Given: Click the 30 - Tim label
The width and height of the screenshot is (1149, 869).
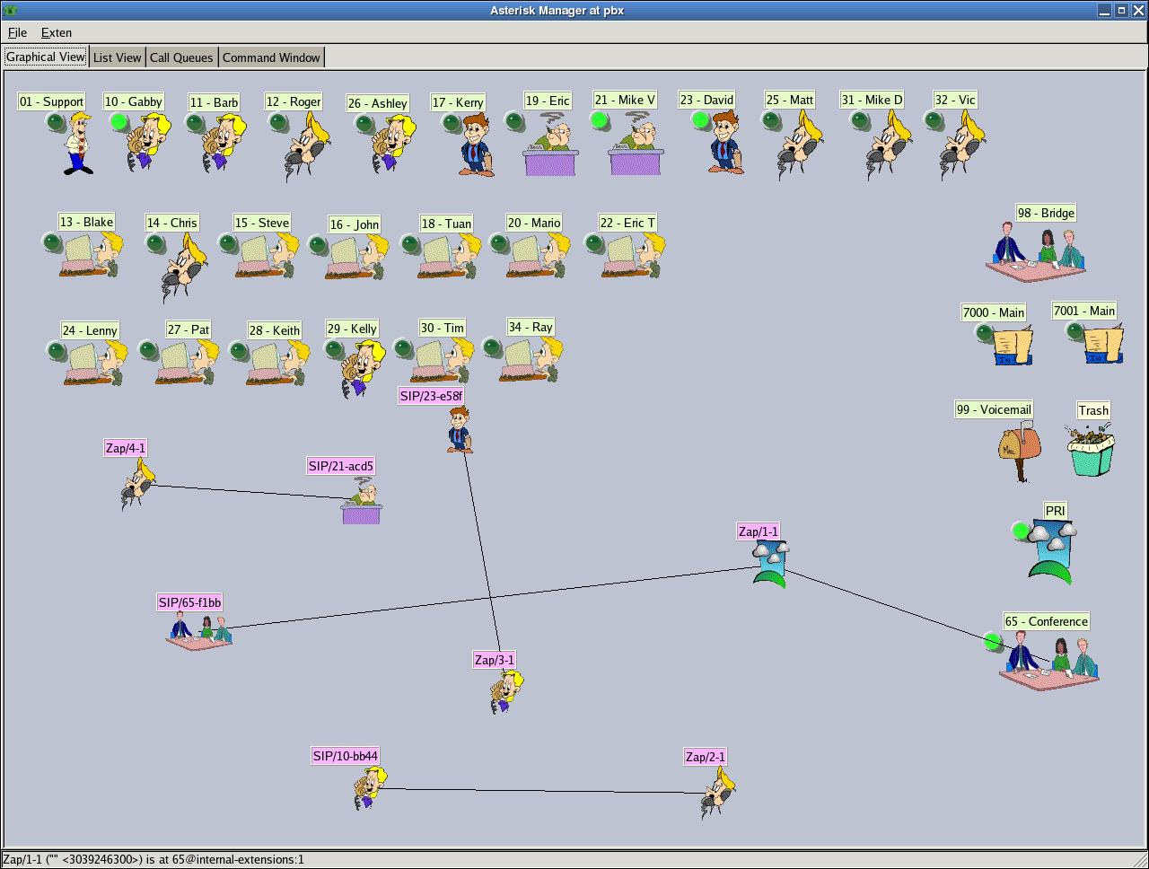Looking at the screenshot, I should click(443, 328).
